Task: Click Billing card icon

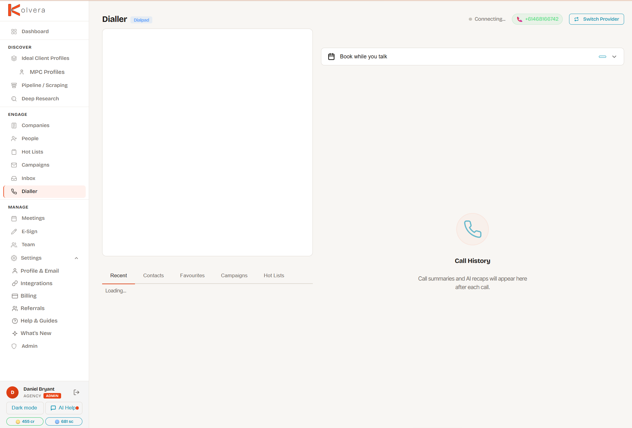Action: click(x=15, y=296)
